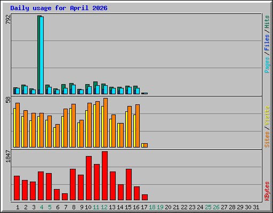This screenshot has width=273, height=213.
Task: Click the orange sites bar for day 16
Action: (x=138, y=126)
